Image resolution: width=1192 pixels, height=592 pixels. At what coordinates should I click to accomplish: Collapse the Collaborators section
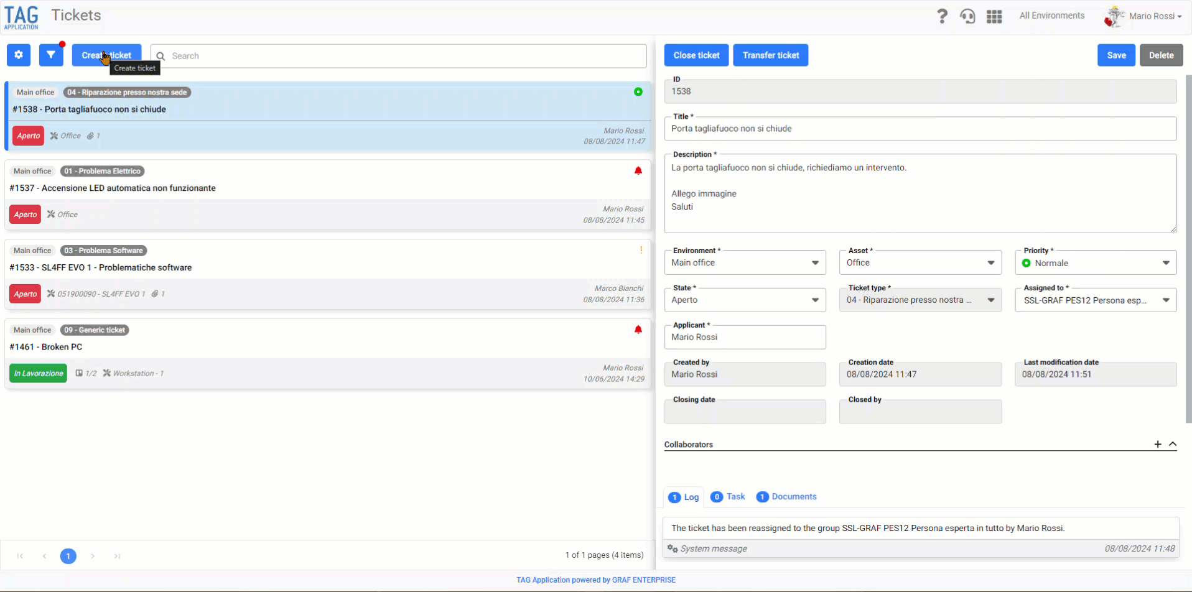[x=1173, y=444]
